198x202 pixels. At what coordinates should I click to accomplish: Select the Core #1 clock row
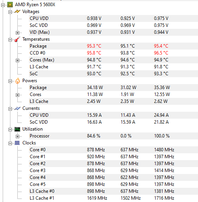pos(114,157)
